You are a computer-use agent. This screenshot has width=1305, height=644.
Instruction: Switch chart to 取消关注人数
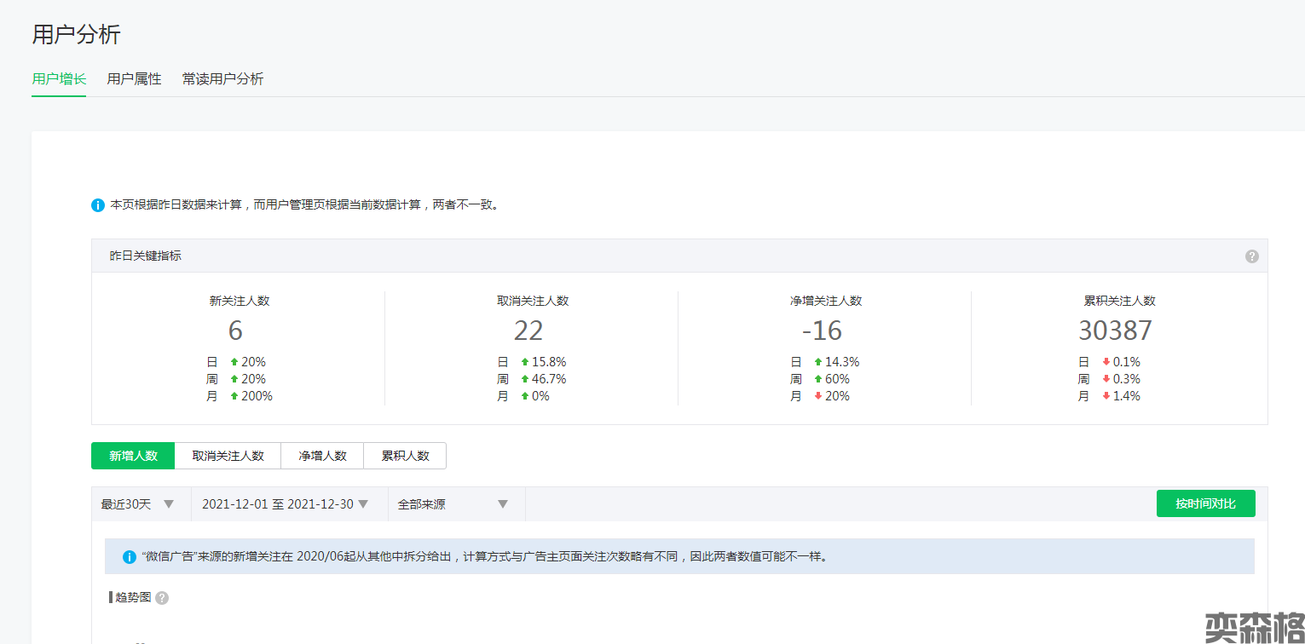(x=228, y=456)
